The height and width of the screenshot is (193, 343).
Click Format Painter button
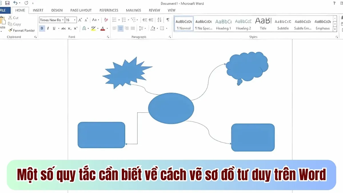[21, 31]
